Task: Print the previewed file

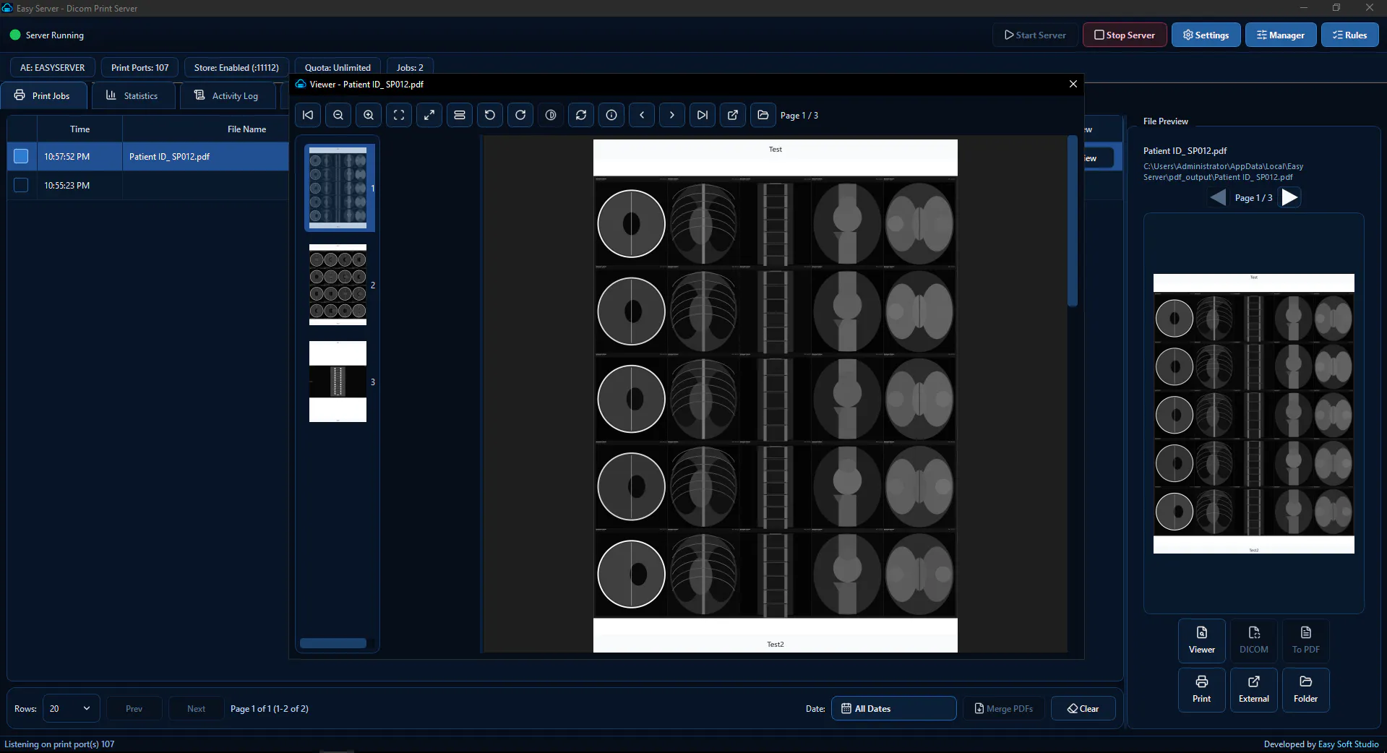Action: [x=1201, y=689]
